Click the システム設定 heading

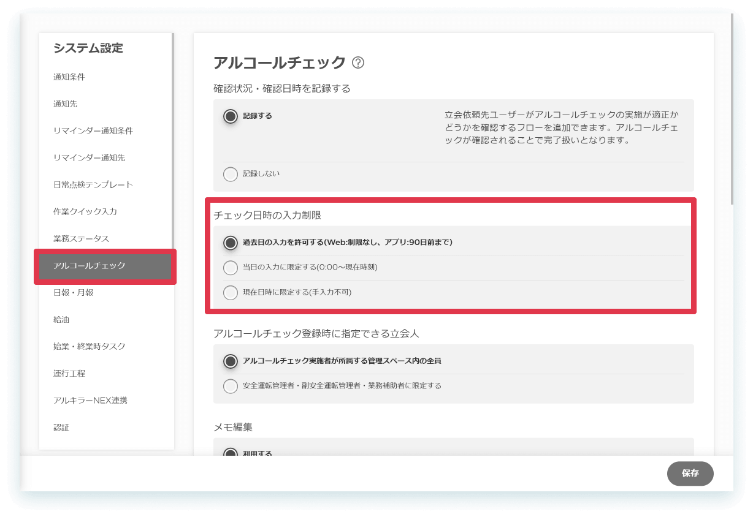pyautogui.click(x=88, y=48)
